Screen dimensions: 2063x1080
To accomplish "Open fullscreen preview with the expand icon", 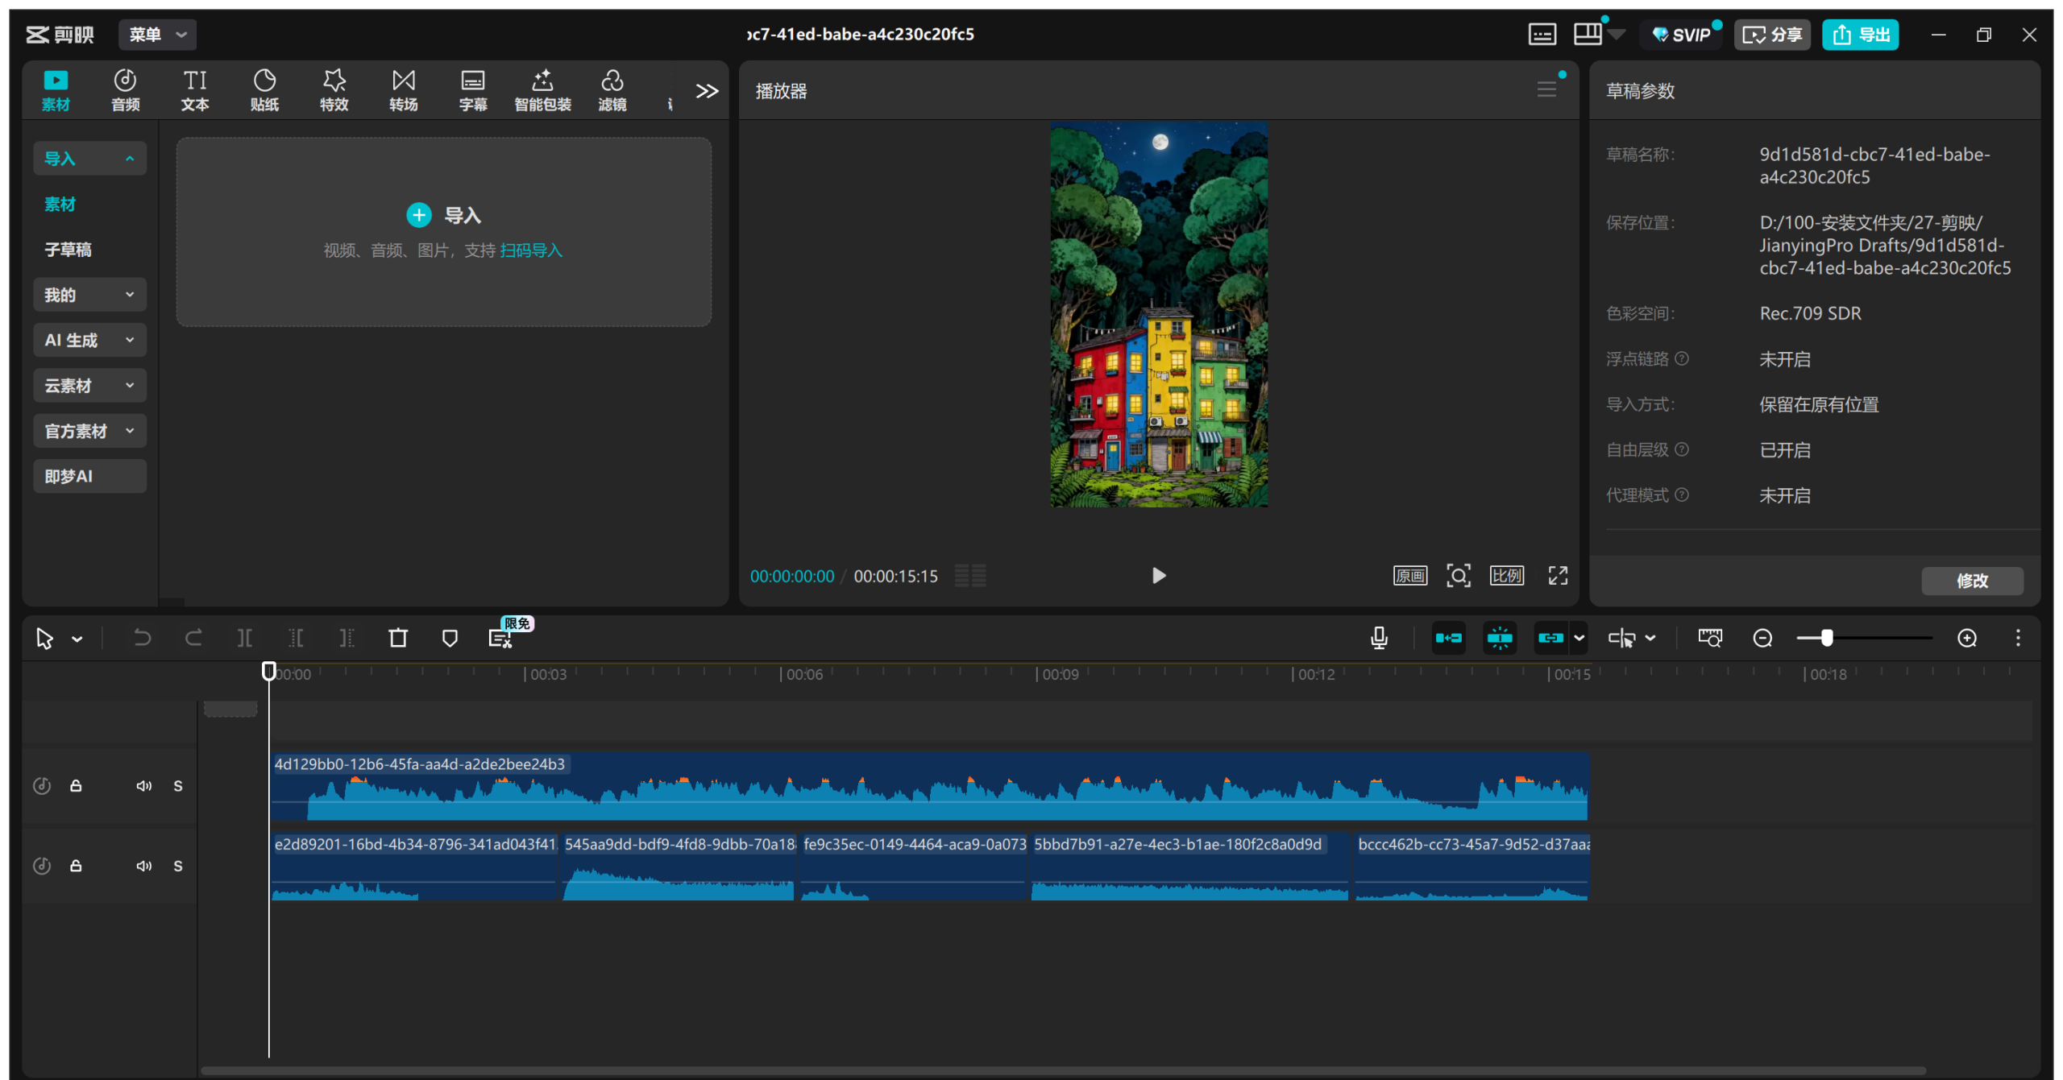I will click(1558, 575).
